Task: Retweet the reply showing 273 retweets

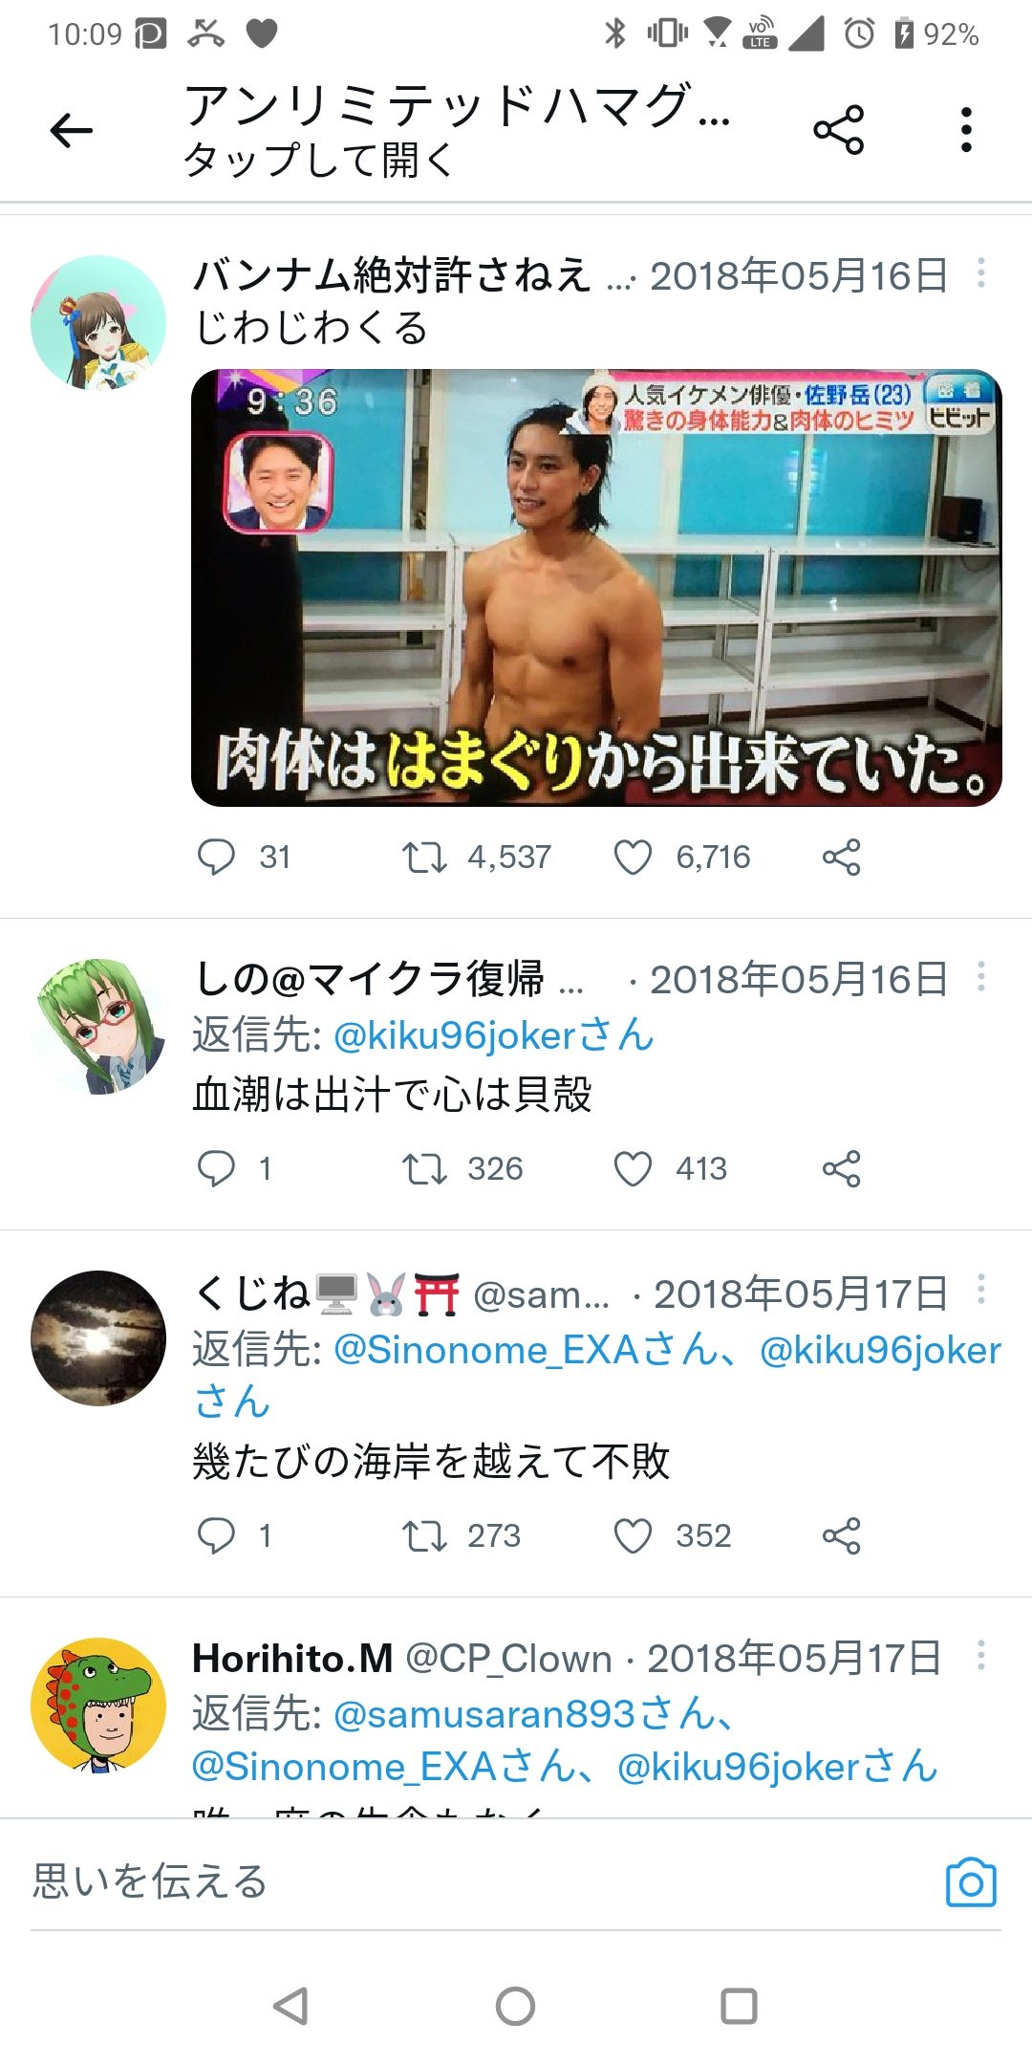Action: coord(424,1536)
